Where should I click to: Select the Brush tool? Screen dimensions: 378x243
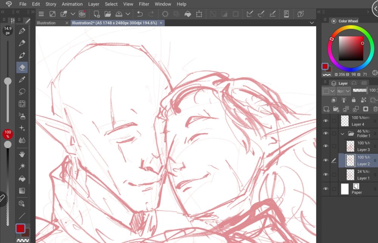click(22, 55)
